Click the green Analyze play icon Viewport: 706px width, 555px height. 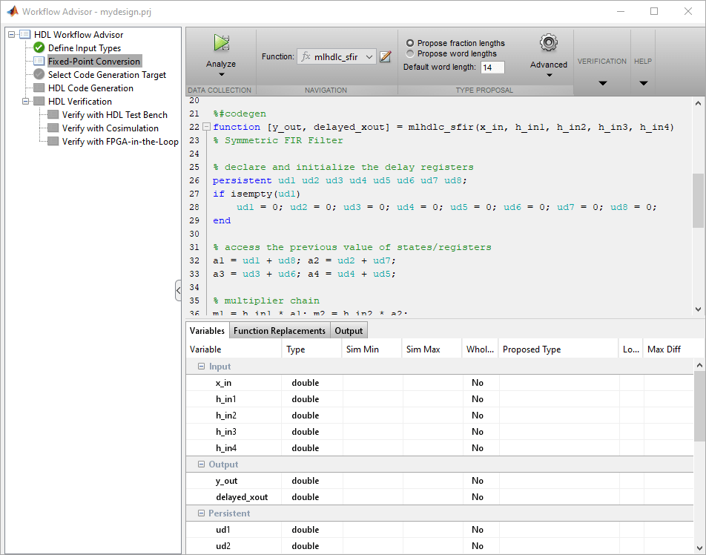[x=221, y=43]
